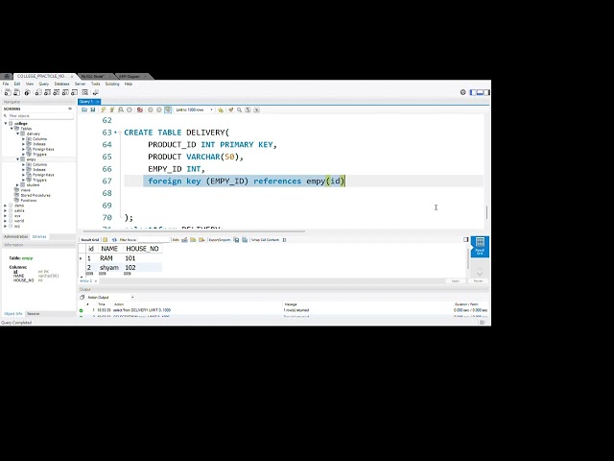The image size is (614, 461).
Task: Create new view toolbar icon
Action: click(x=57, y=92)
